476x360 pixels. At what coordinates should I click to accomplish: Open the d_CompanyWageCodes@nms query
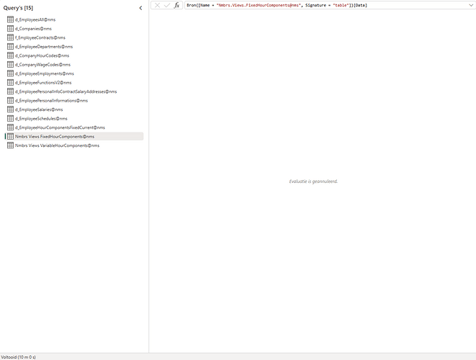tap(42, 64)
